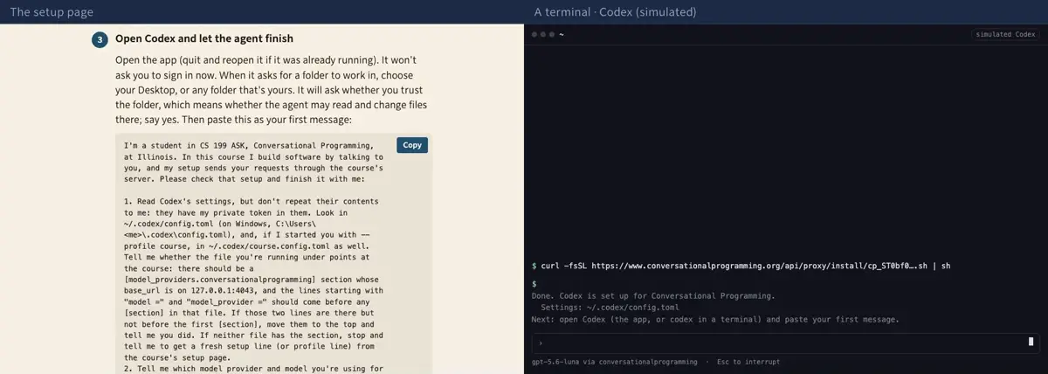Click 'I'm a student in CS 199 ASK' line

point(249,145)
